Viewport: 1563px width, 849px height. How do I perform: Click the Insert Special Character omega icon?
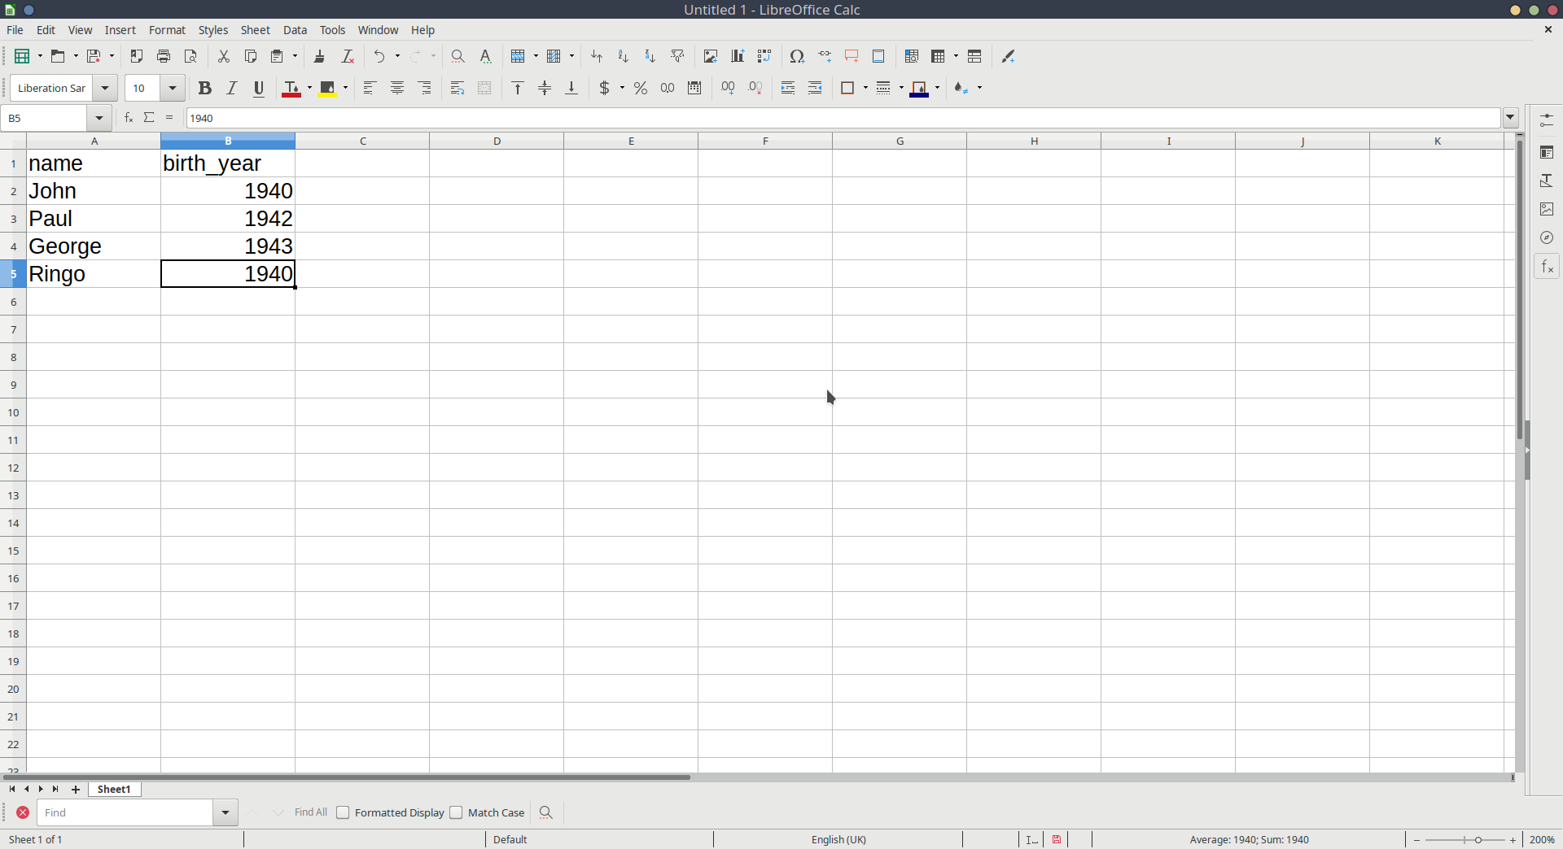(x=797, y=56)
